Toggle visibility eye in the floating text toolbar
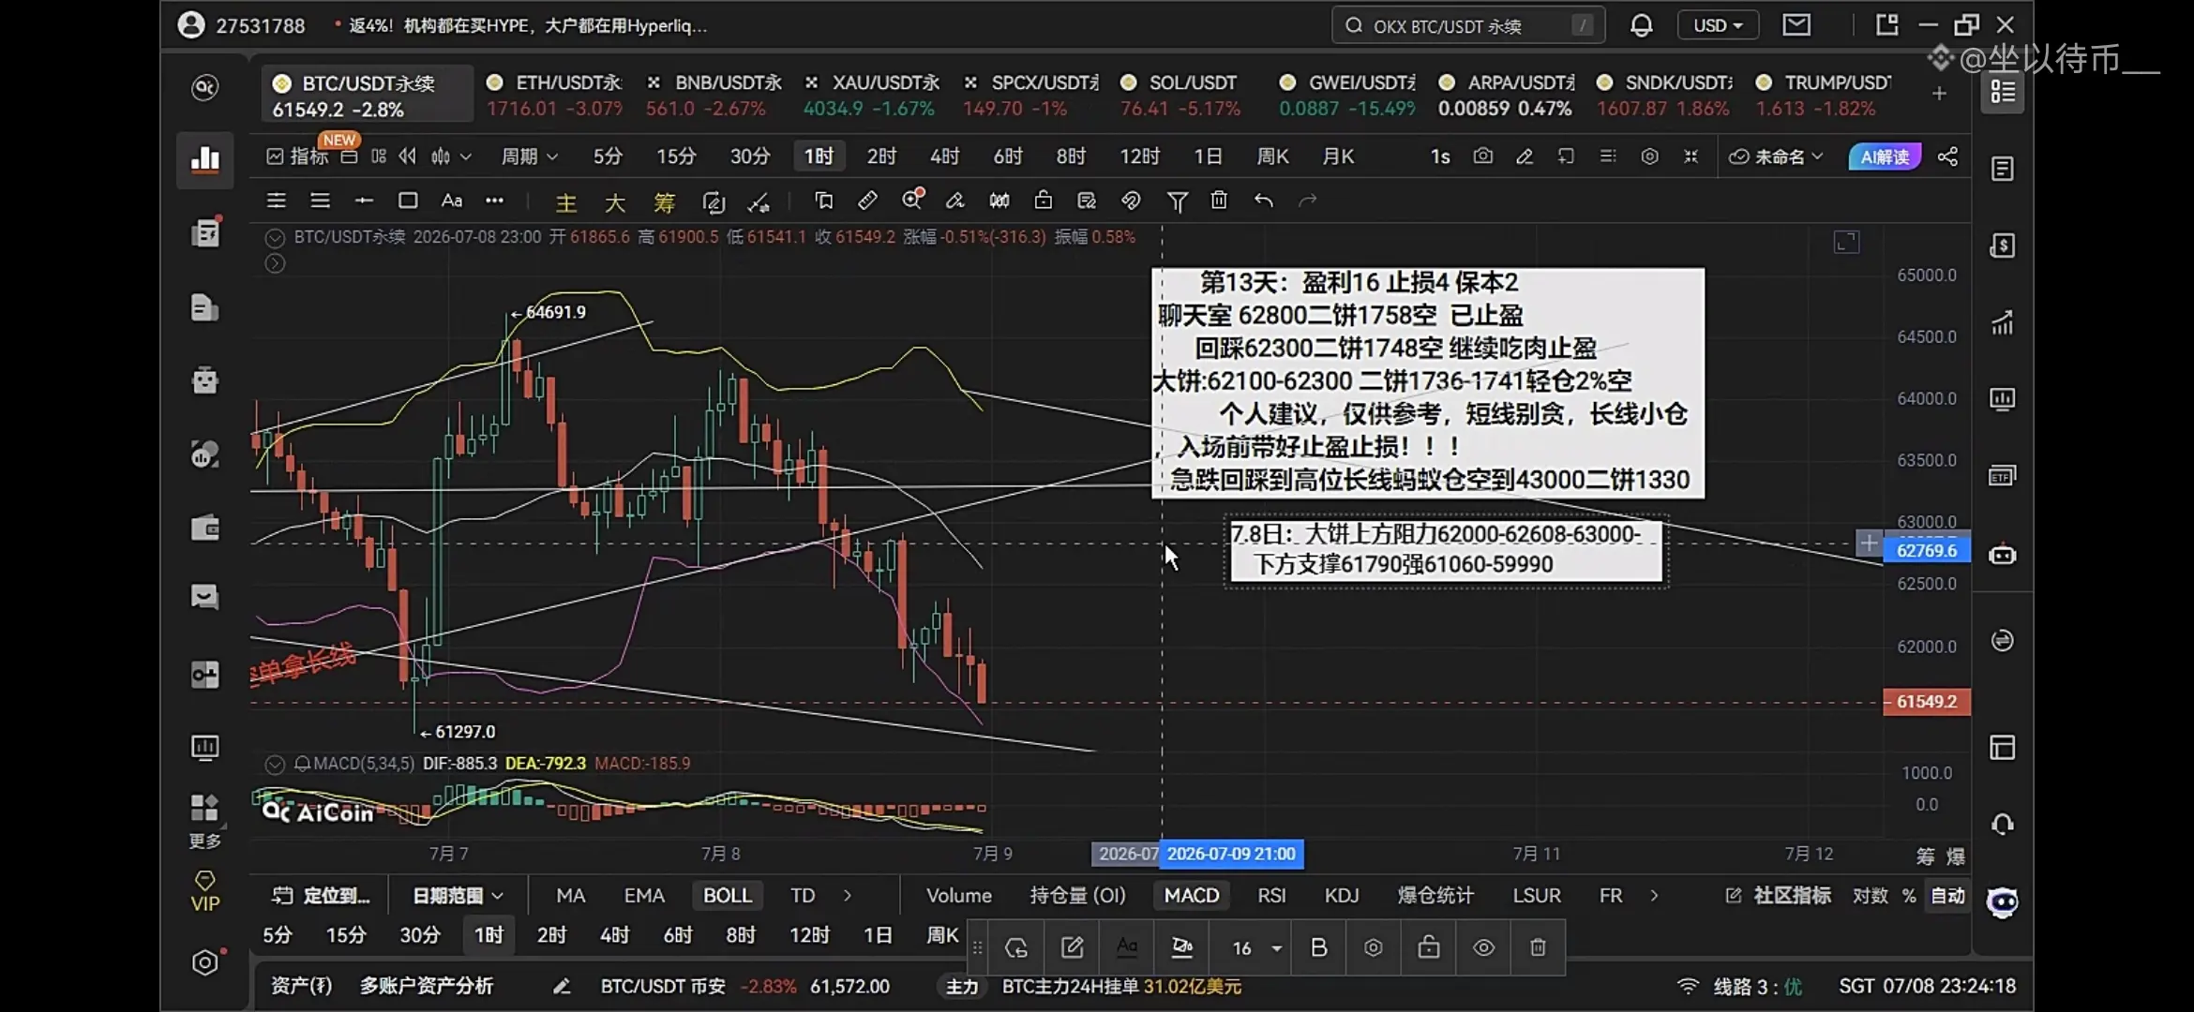The height and width of the screenshot is (1012, 2194). (x=1483, y=947)
